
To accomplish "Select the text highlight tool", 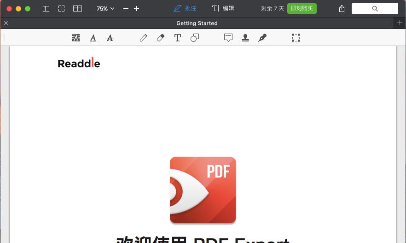I will point(76,38).
